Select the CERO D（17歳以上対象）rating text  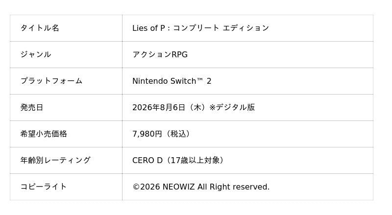[178, 160]
